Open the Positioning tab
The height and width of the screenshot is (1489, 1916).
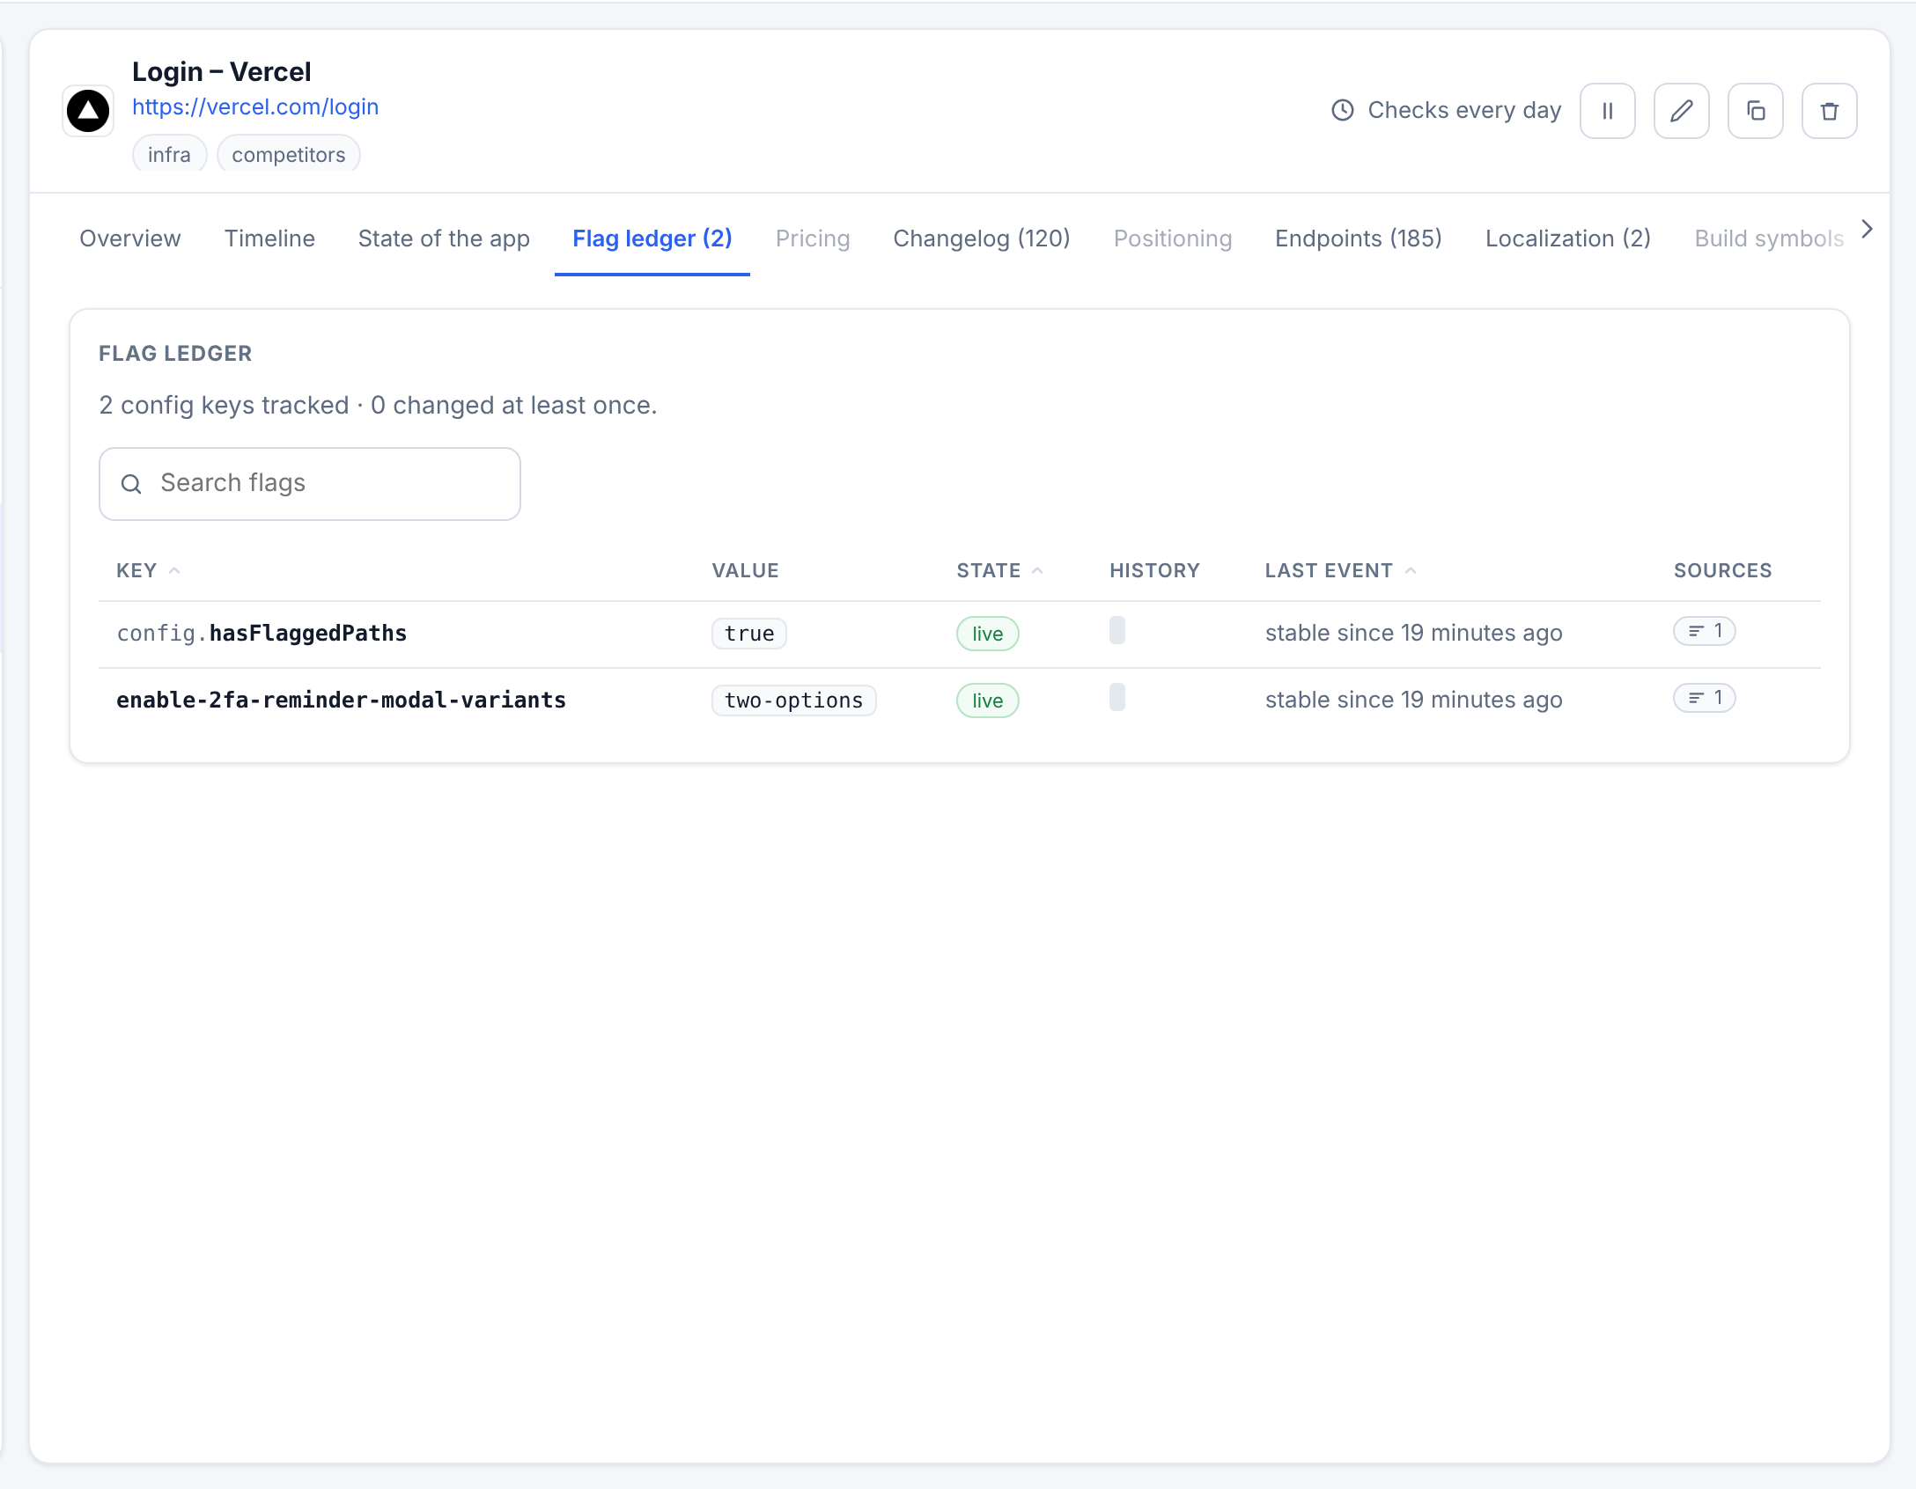point(1173,238)
